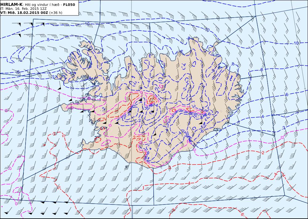Select the 'Hiti og vindur í hæð' title text
Image resolution: width=308 pixels, height=219 pixels.
42,5
